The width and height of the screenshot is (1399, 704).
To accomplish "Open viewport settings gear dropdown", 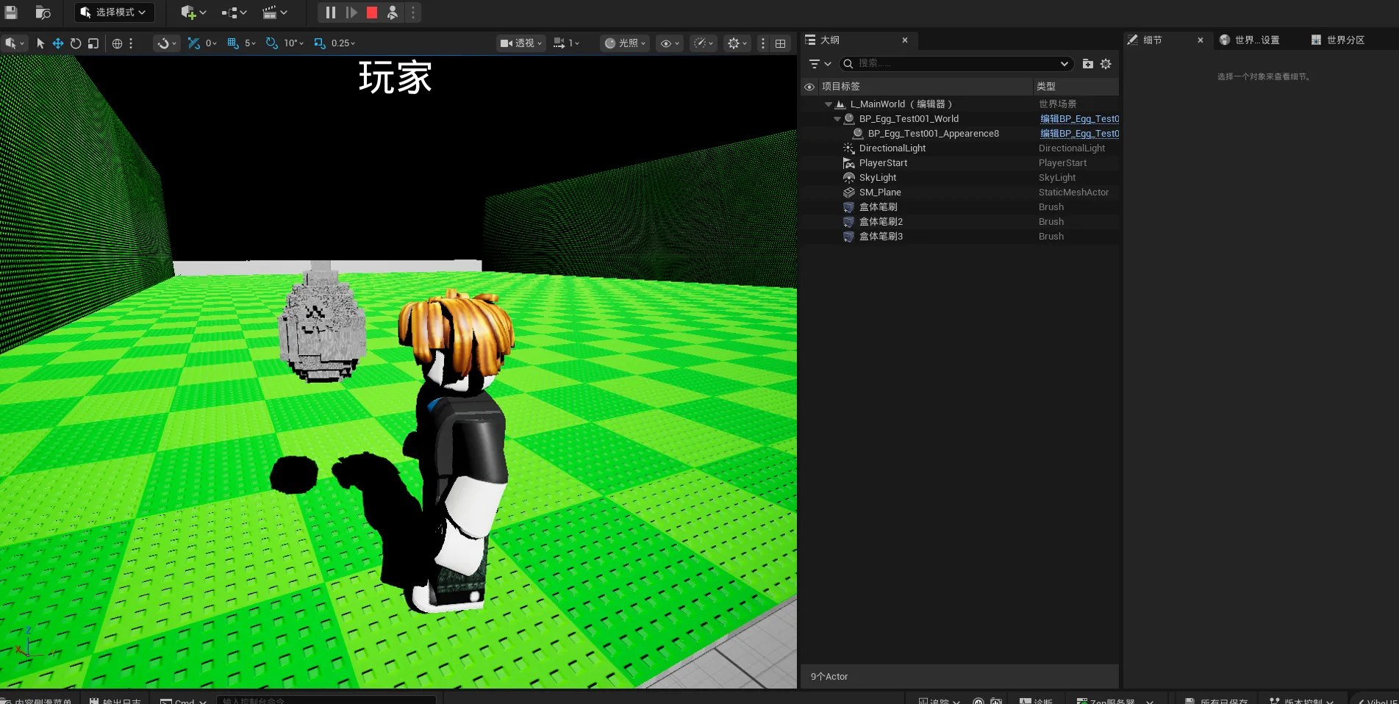I will click(737, 43).
